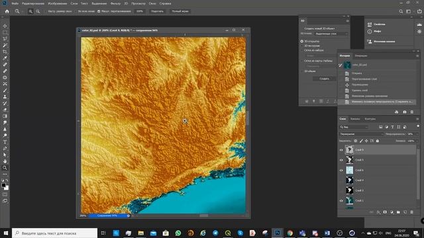Screen dimensions: 424x238
Task: Select the Clone Stamp tool
Action: point(5,97)
